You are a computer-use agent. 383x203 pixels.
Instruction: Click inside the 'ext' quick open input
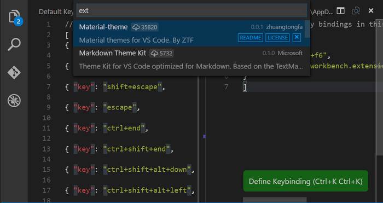191,11
